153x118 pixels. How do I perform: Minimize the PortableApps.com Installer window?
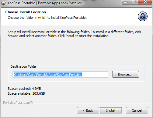point(126,2)
